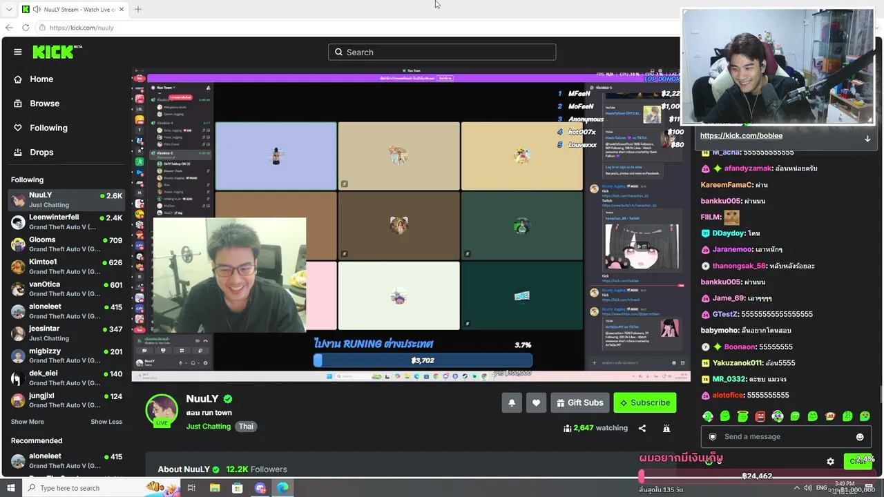Image resolution: width=884 pixels, height=497 pixels.
Task: Open the Windows Start menu
Action: (10, 488)
